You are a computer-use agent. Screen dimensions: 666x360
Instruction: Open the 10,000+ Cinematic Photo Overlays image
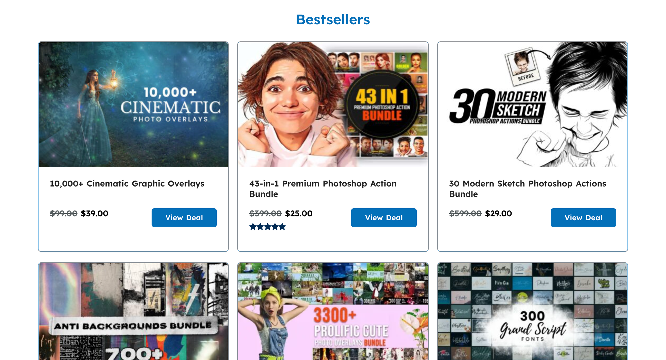tap(133, 104)
